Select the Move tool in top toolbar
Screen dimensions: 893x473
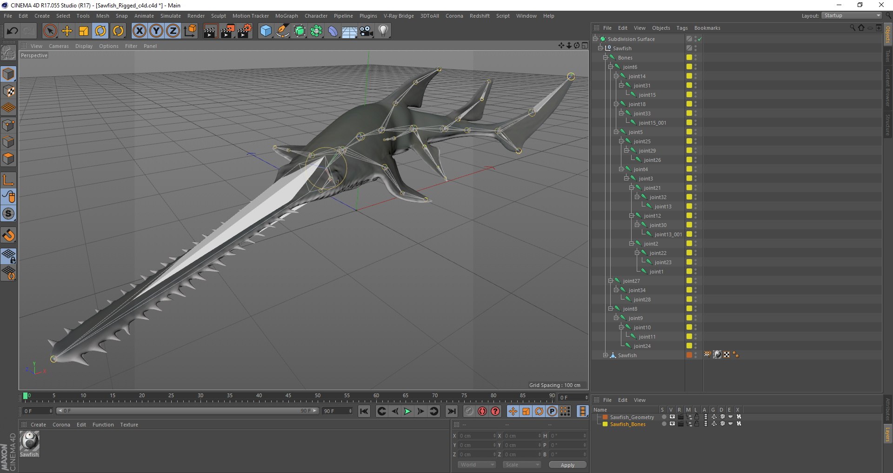67,31
